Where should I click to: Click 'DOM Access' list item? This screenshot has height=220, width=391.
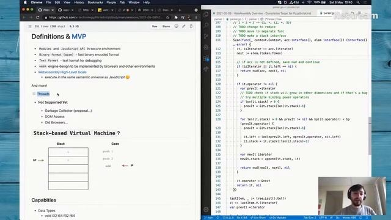click(x=54, y=117)
